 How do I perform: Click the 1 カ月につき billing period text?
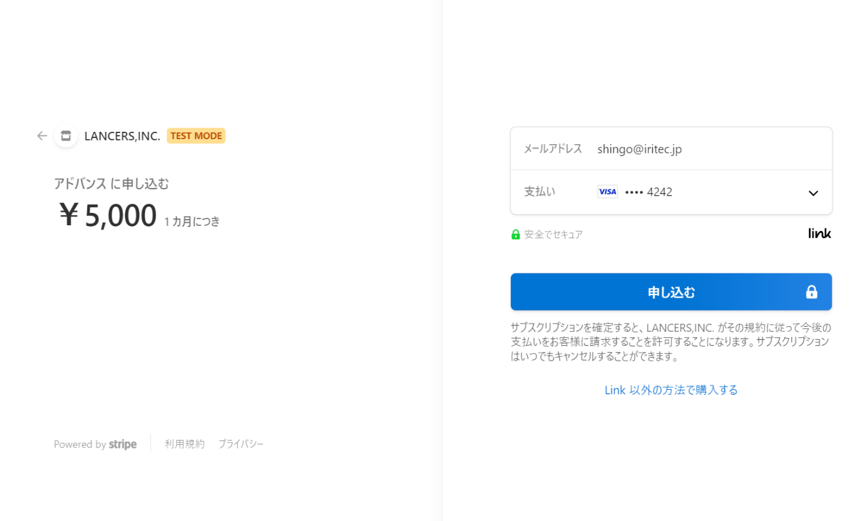point(192,222)
